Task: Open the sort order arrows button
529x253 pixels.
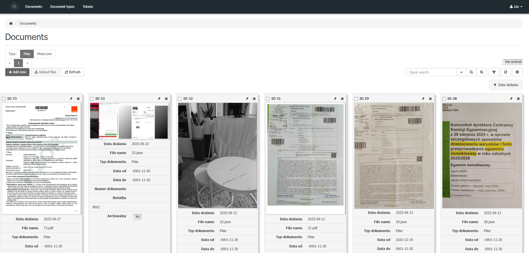Action: [x=506, y=72]
